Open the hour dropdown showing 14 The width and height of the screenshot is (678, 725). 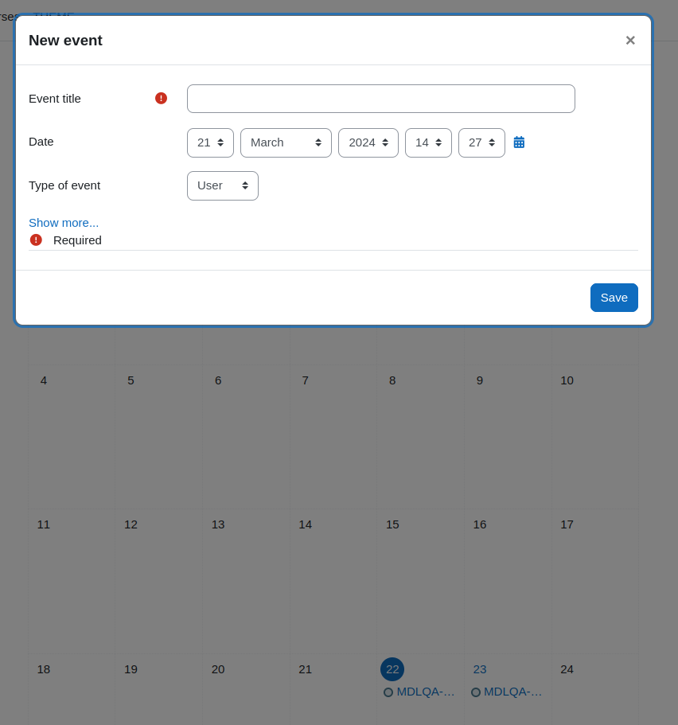click(428, 143)
